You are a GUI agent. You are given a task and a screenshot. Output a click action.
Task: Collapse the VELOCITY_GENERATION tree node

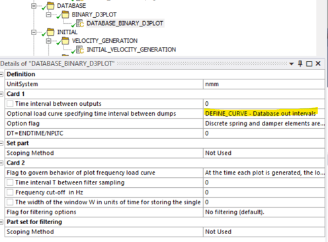(48, 41)
